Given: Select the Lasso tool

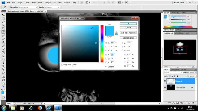Looking at the screenshot, I should pos(3,22).
